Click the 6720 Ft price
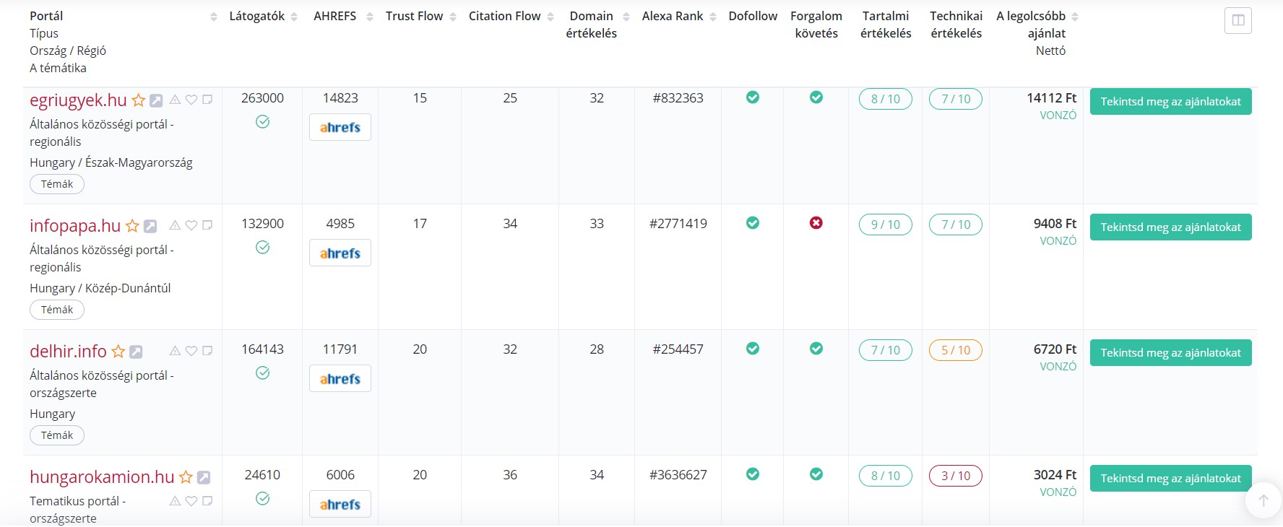Screen dimensions: 1283x527 (1055, 349)
